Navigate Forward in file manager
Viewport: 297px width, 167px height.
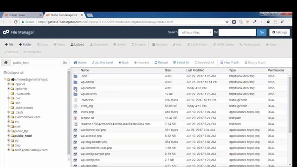(142, 63)
